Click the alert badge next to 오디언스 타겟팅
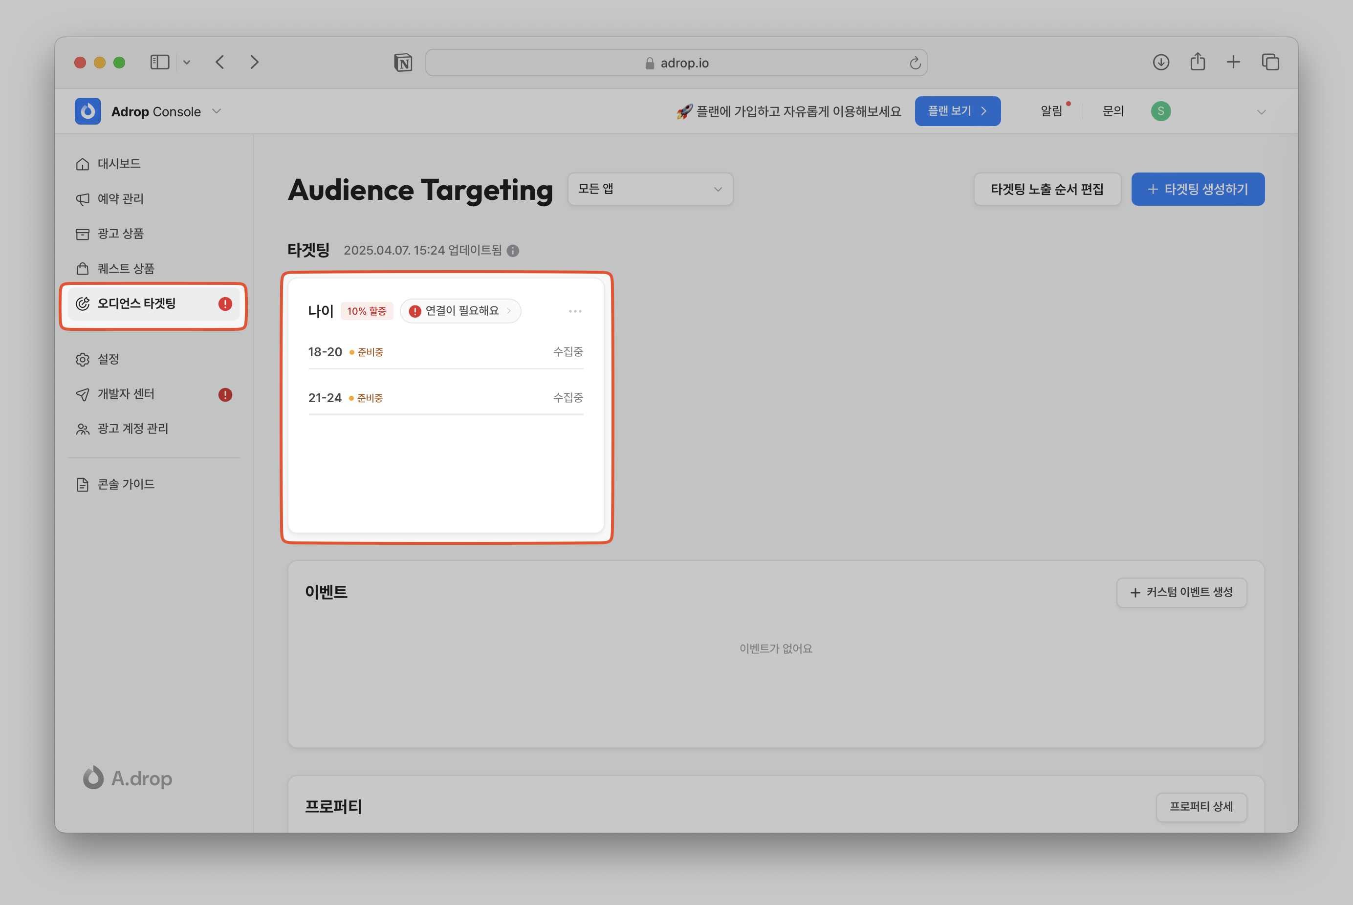The width and height of the screenshot is (1353, 905). [225, 303]
